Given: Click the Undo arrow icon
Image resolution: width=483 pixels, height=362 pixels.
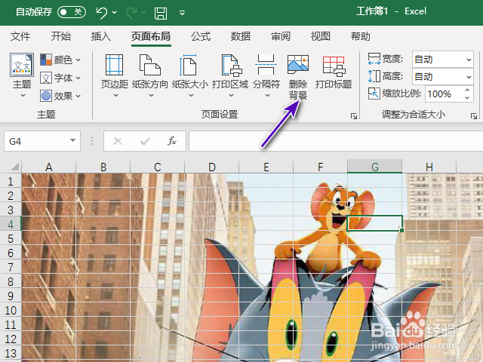Looking at the screenshot, I should [101, 13].
